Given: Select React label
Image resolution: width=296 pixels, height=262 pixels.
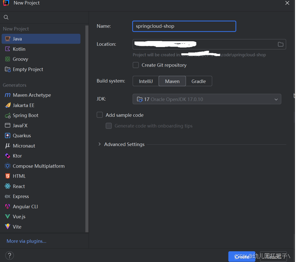Looking at the screenshot, I should tap(19, 186).
